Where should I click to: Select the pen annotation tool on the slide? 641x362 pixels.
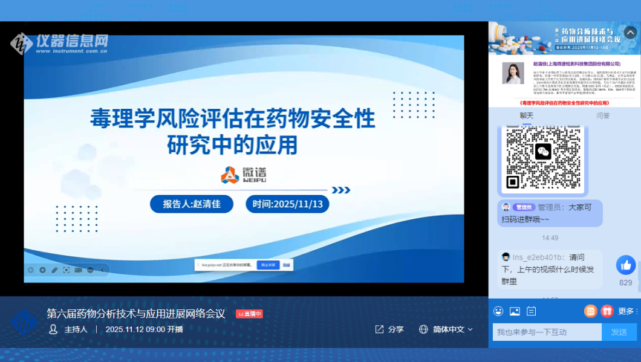click(x=54, y=270)
